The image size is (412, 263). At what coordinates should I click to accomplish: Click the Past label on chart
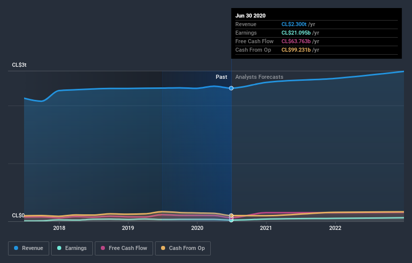pos(221,77)
